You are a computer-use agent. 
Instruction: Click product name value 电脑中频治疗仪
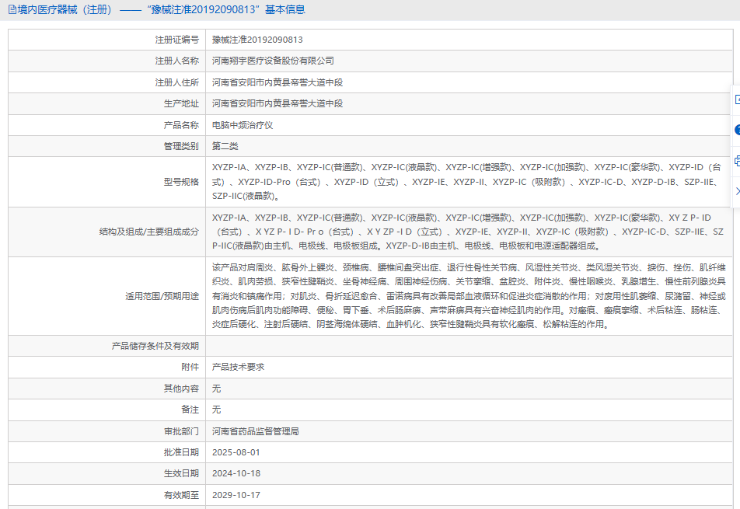click(x=243, y=125)
